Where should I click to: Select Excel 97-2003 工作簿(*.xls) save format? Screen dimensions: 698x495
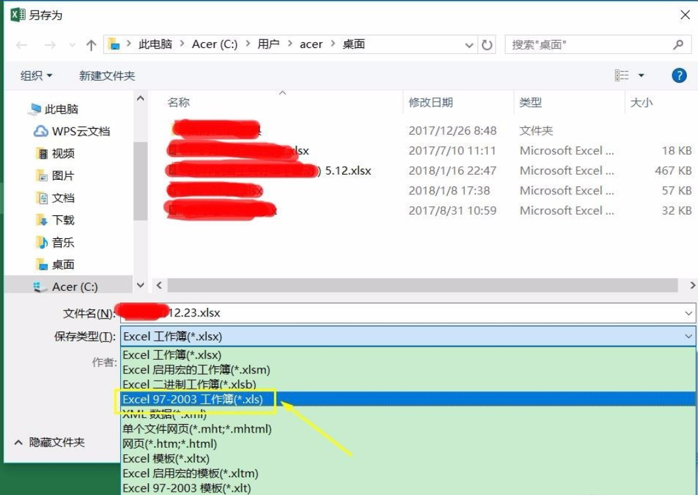point(194,399)
